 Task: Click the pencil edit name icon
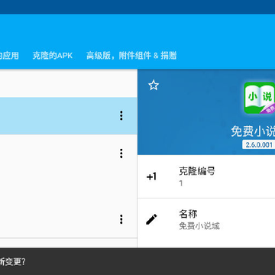click(x=151, y=219)
